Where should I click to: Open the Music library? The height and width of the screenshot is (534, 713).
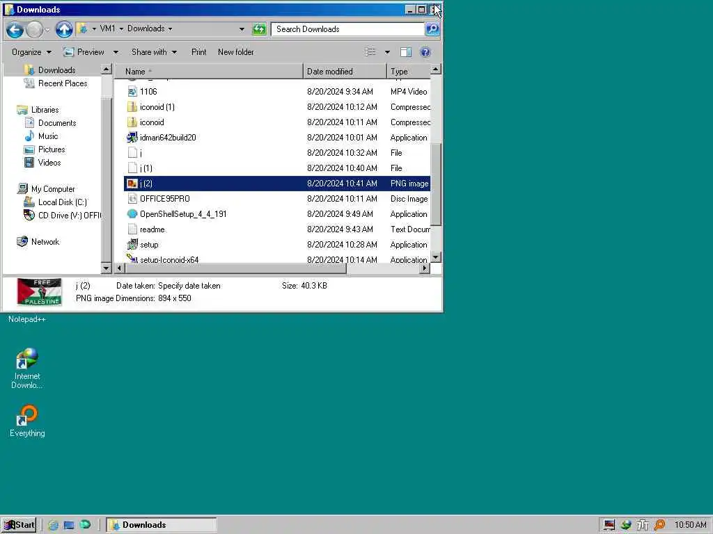(48, 136)
